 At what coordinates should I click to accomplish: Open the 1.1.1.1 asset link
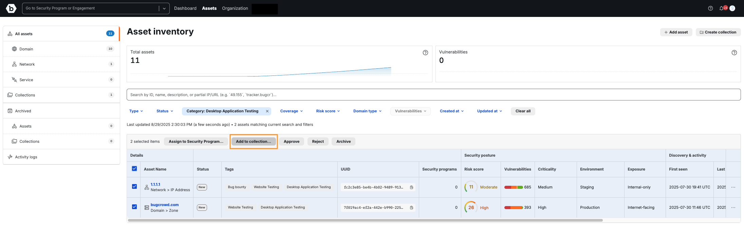(x=155, y=184)
